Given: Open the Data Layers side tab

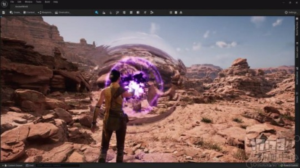Looking at the screenshot, I should tap(297, 50).
